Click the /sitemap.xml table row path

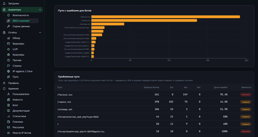(65, 109)
